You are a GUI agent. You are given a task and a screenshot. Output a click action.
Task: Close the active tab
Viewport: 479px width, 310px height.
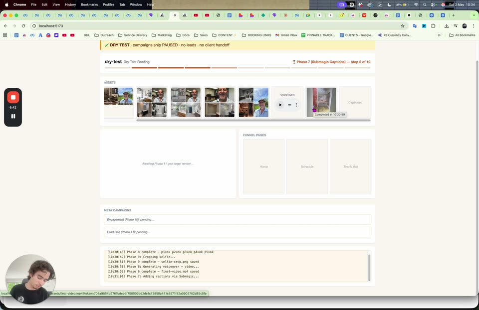[x=175, y=15]
